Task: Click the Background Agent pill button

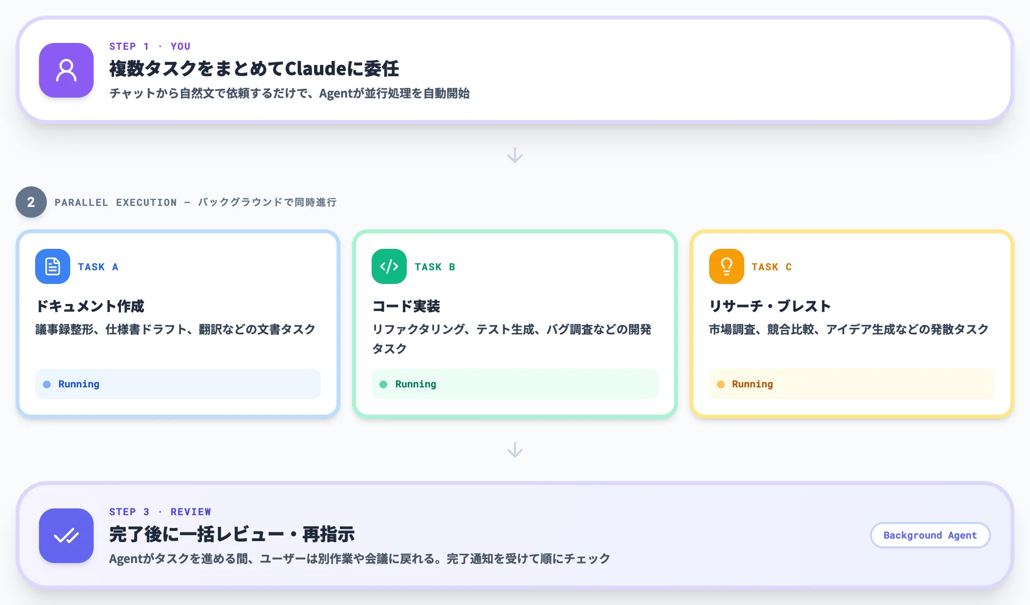Action: coord(930,535)
